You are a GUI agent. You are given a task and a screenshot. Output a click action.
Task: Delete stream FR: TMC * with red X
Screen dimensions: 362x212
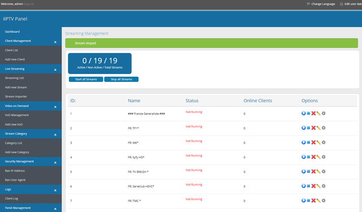pyautogui.click(x=313, y=201)
